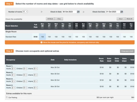Go back one week in availability
Image resolution: width=137 pixels, height=102 pixels.
pos(50,19)
